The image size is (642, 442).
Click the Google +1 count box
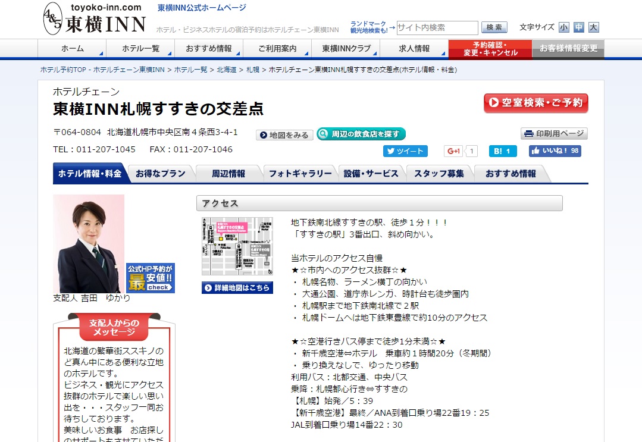coord(471,151)
